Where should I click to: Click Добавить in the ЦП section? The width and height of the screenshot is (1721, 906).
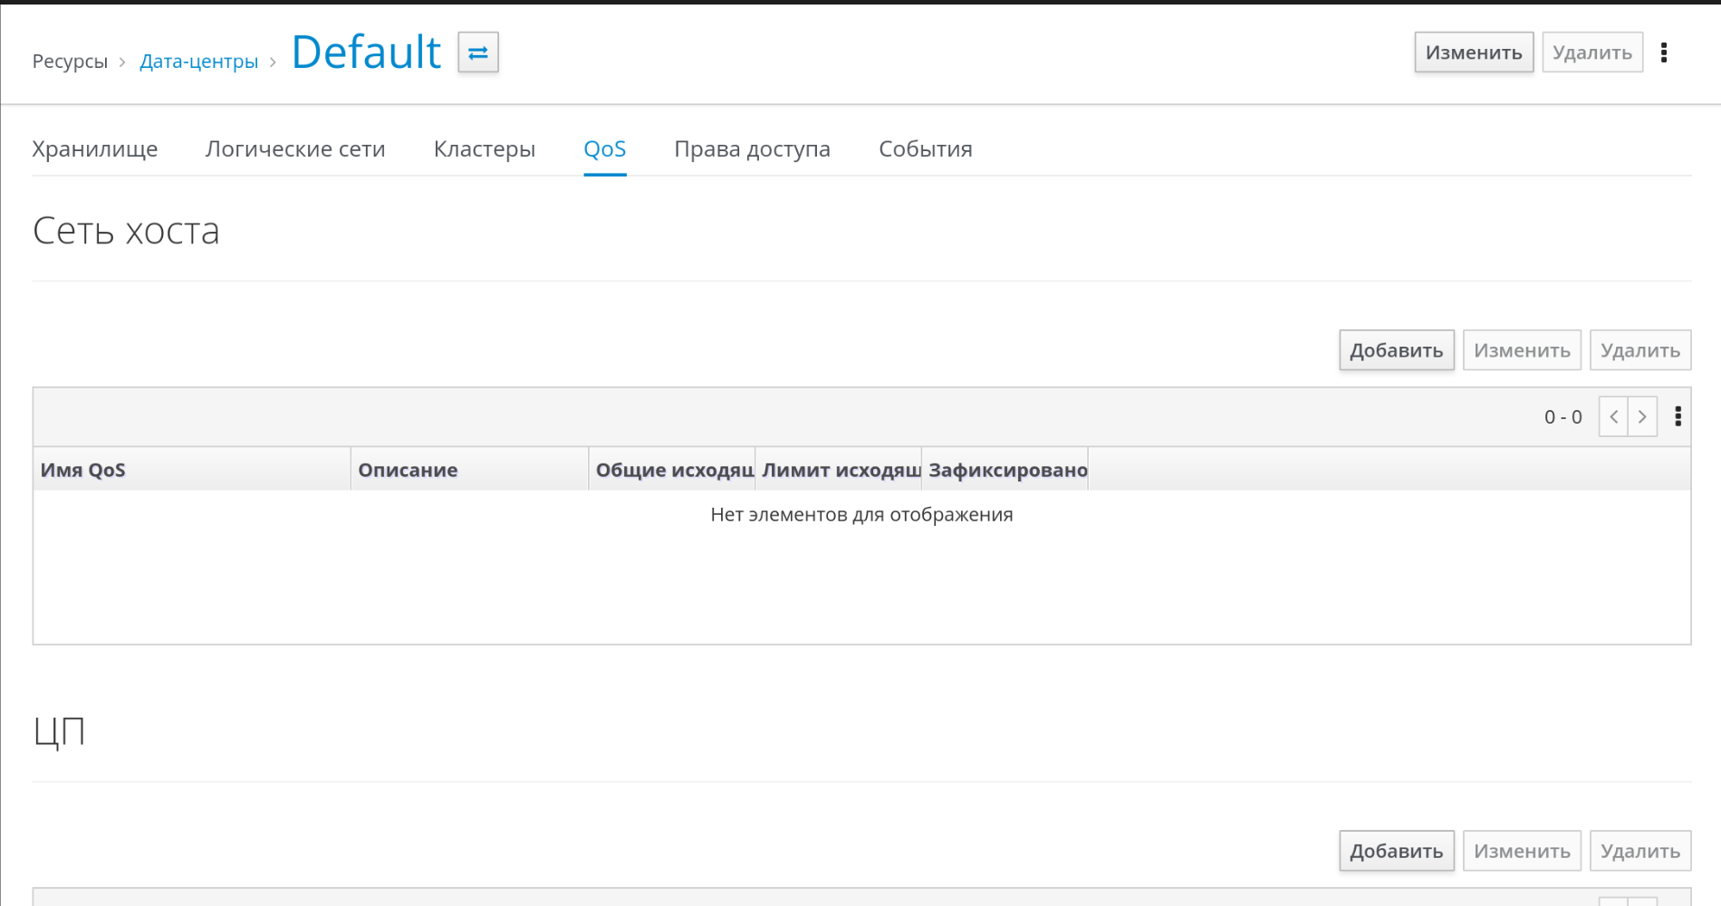(1396, 851)
